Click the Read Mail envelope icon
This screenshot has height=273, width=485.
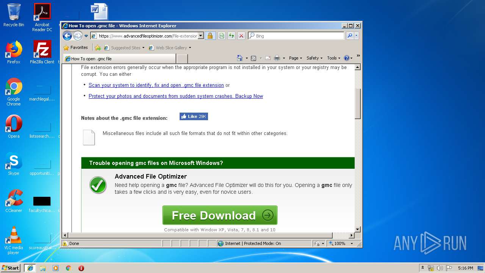click(268, 58)
